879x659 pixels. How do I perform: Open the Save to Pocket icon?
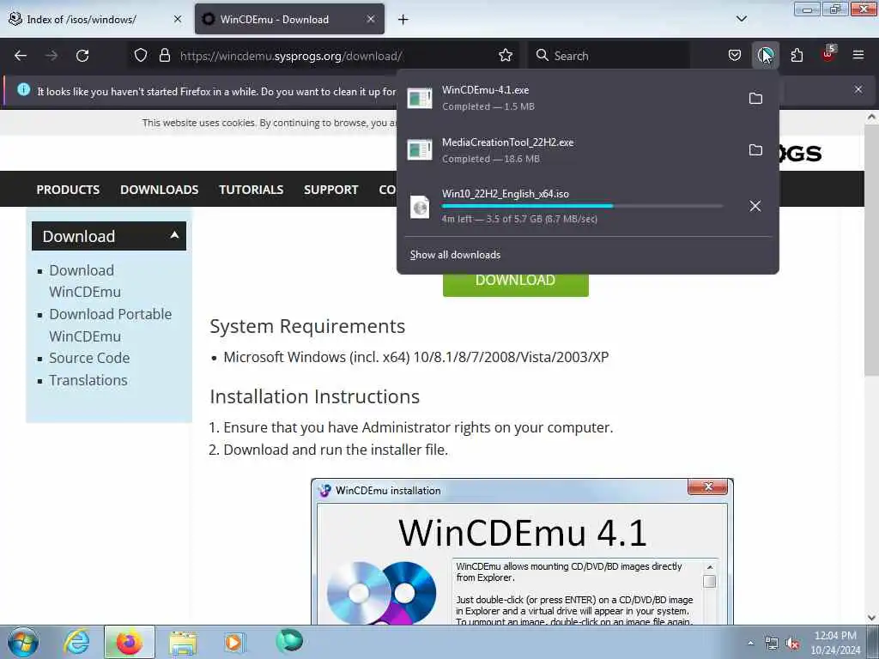735,55
